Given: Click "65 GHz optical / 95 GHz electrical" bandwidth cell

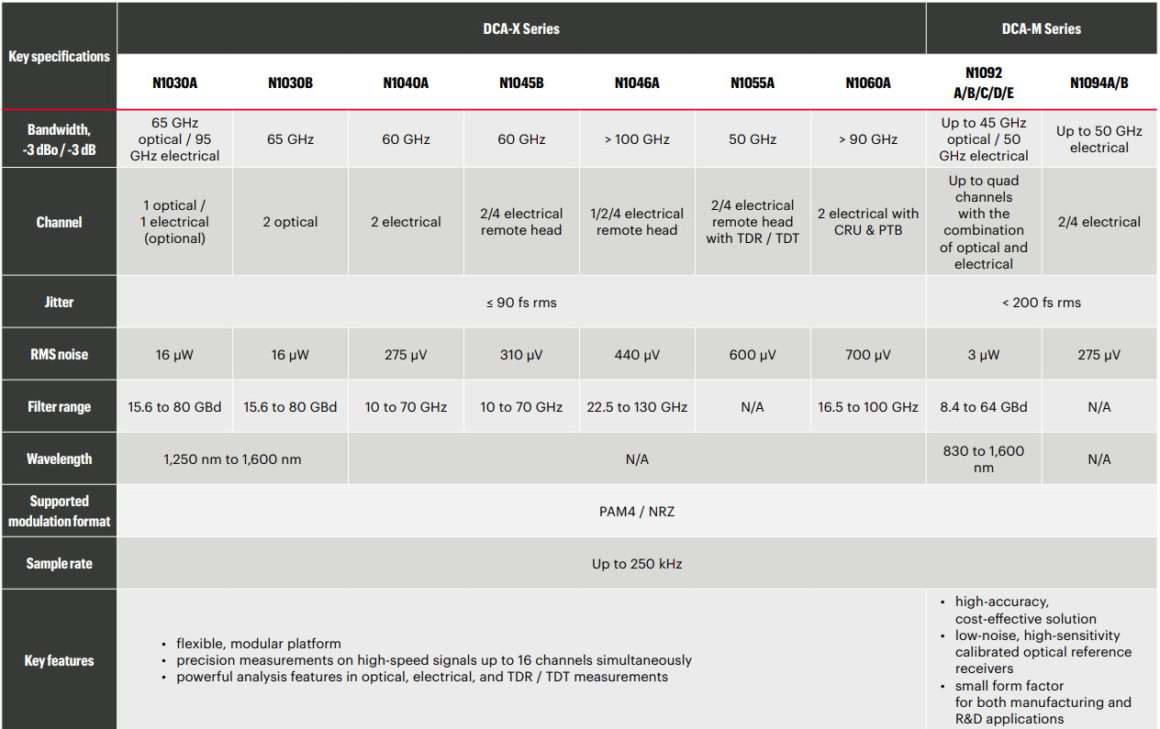Looking at the screenshot, I should pyautogui.click(x=174, y=139).
